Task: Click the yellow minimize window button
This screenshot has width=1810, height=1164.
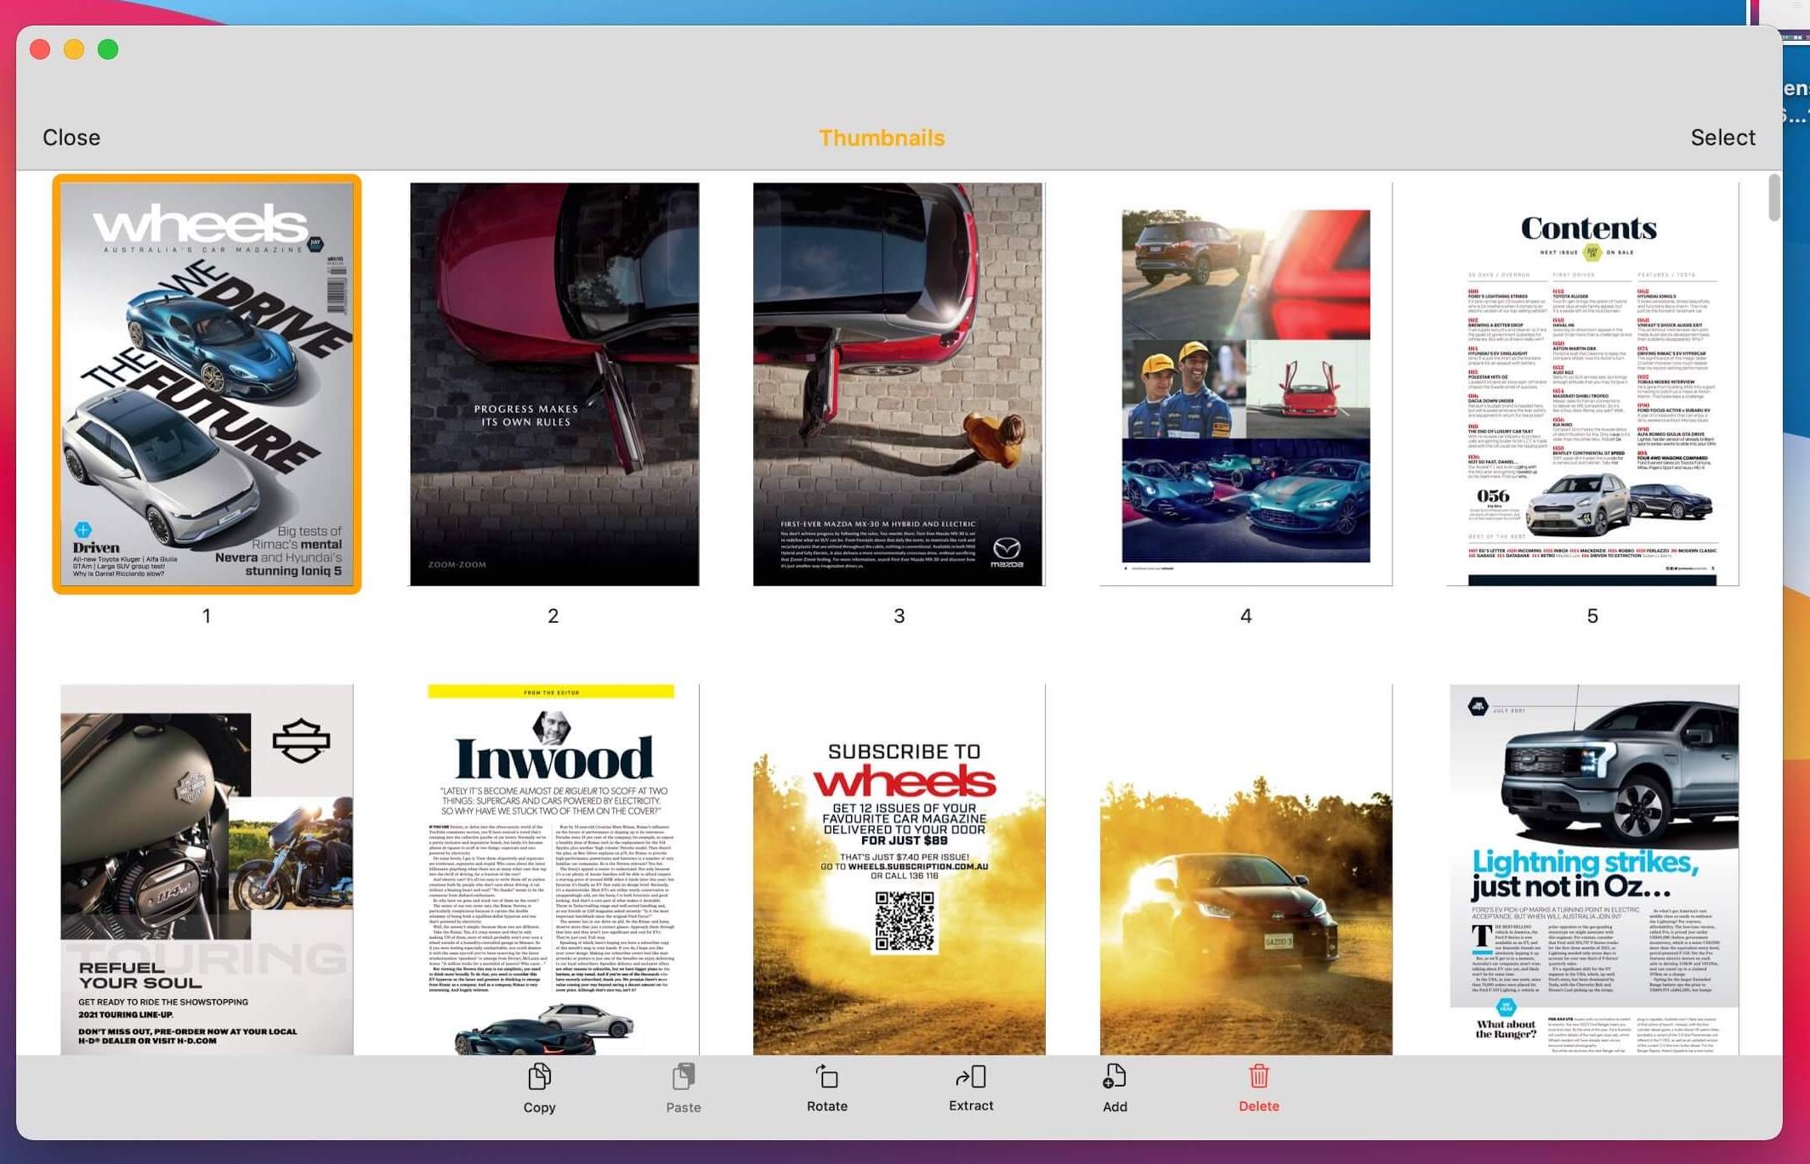Action: [74, 49]
